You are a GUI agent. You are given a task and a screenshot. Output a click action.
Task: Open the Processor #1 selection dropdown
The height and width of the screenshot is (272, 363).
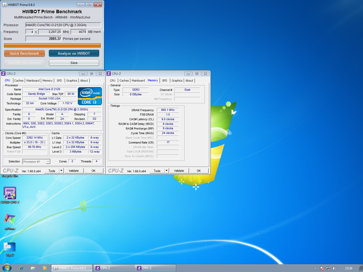click(x=36, y=162)
